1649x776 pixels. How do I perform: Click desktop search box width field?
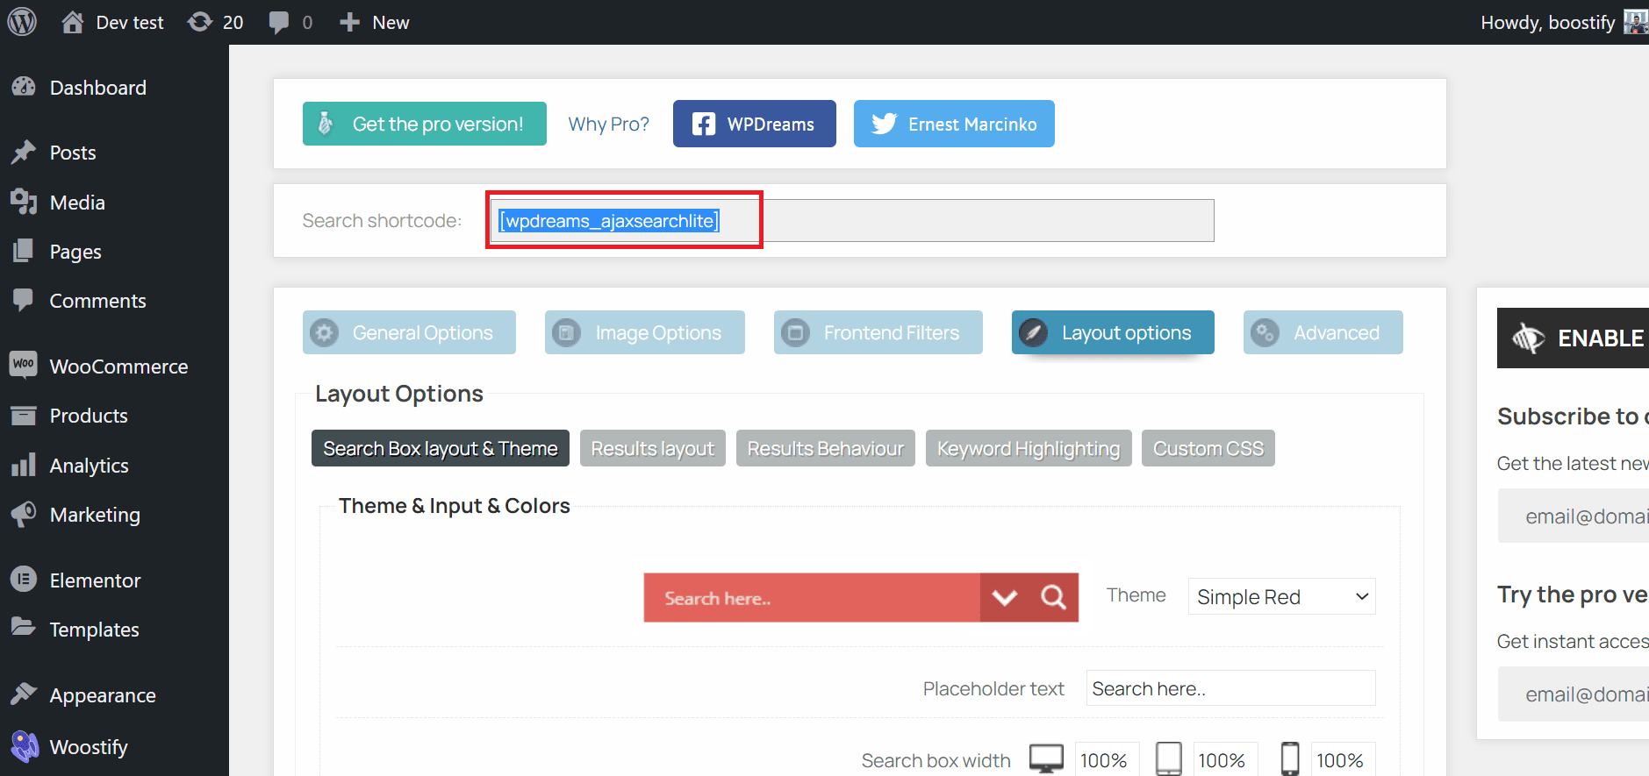click(1107, 759)
